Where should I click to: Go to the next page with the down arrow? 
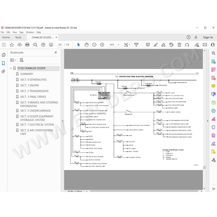51,45
